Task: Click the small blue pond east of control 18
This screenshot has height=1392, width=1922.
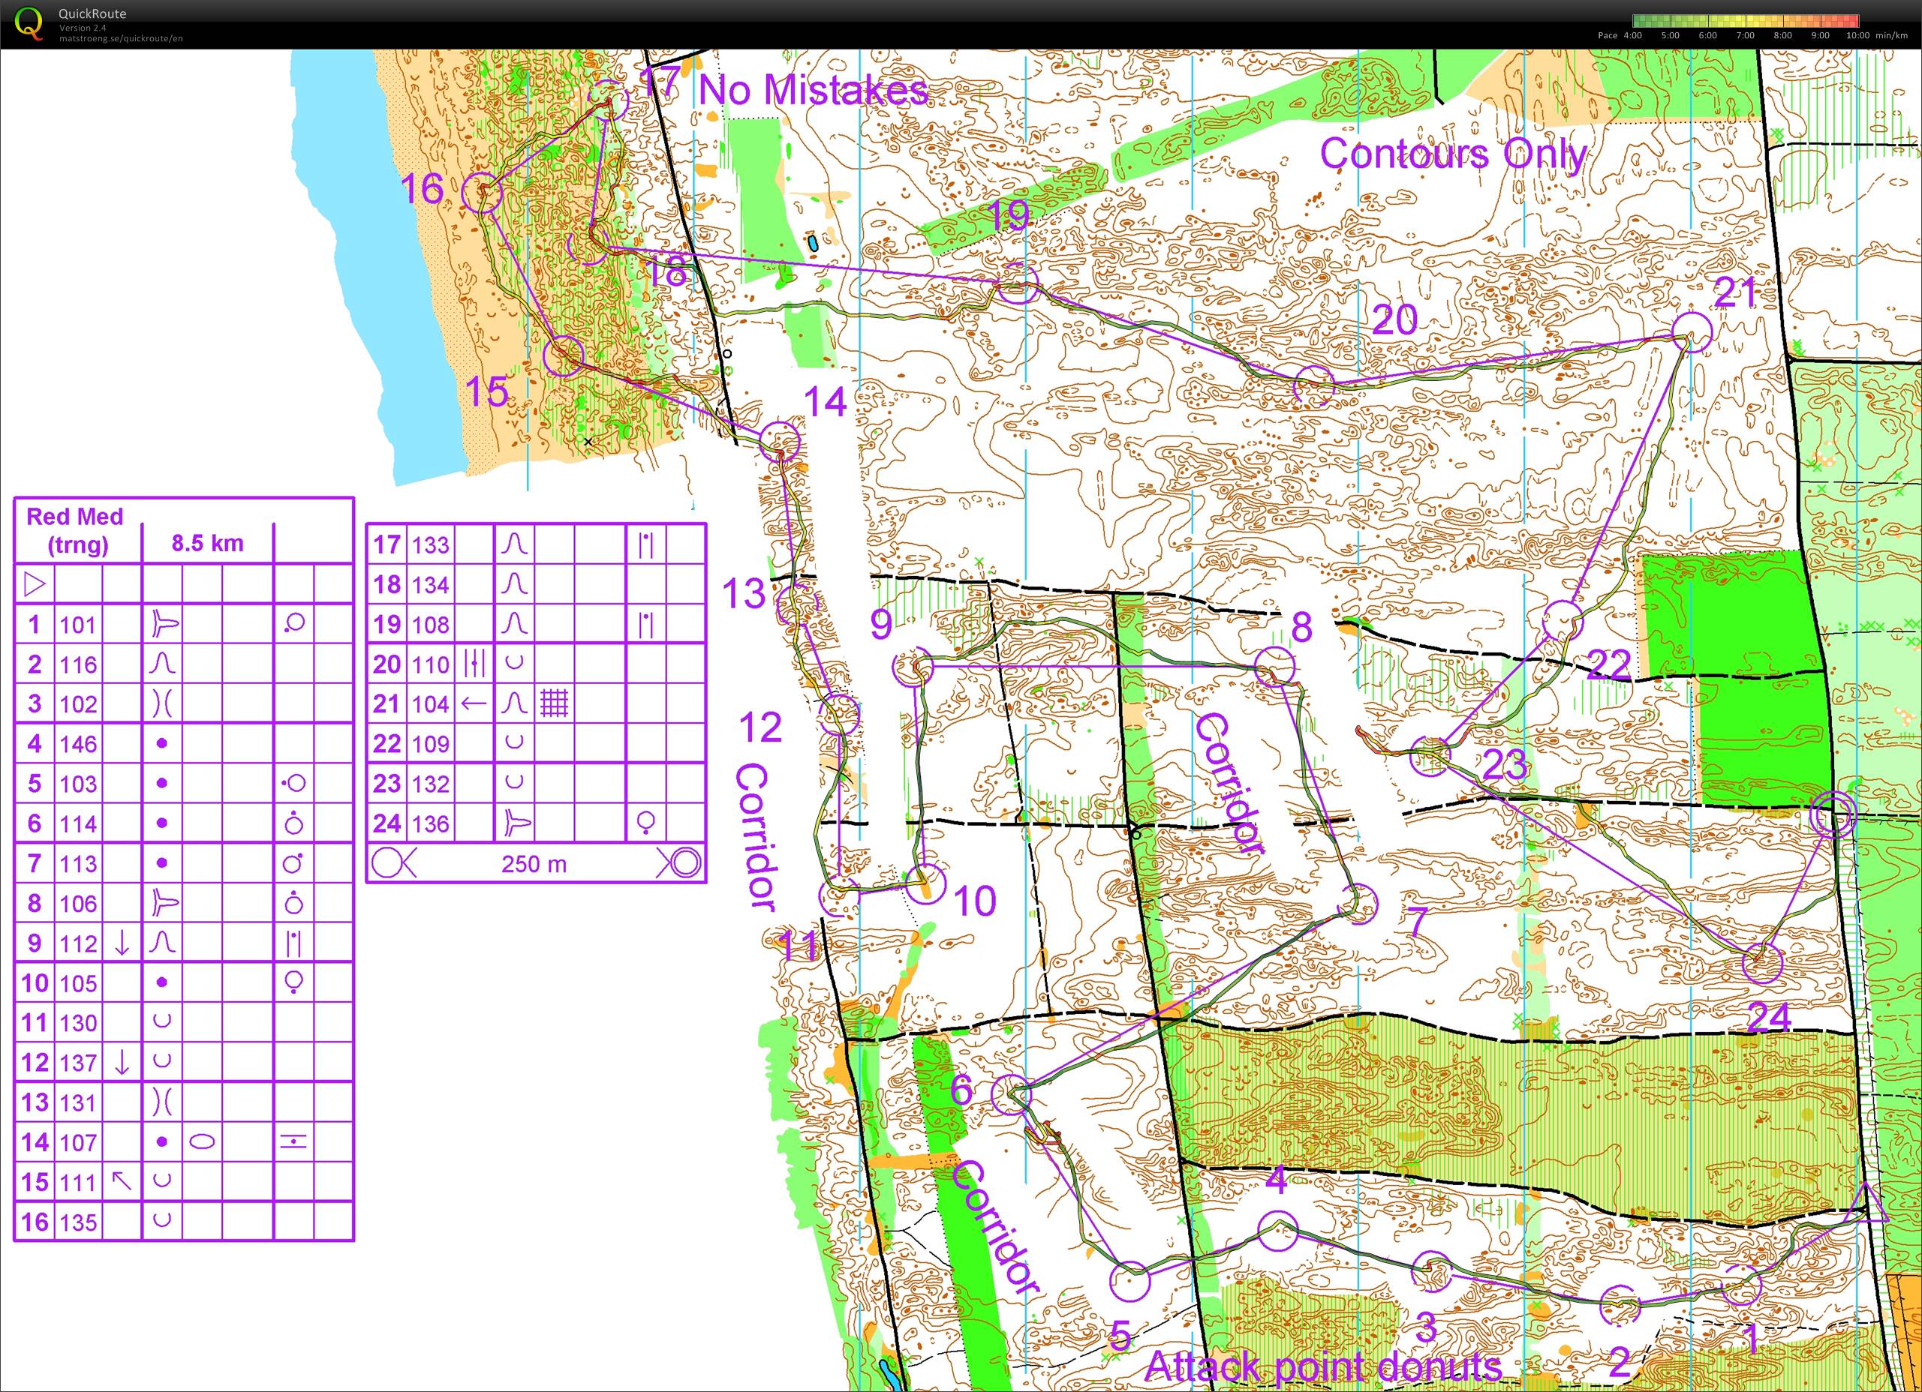Action: tap(813, 243)
